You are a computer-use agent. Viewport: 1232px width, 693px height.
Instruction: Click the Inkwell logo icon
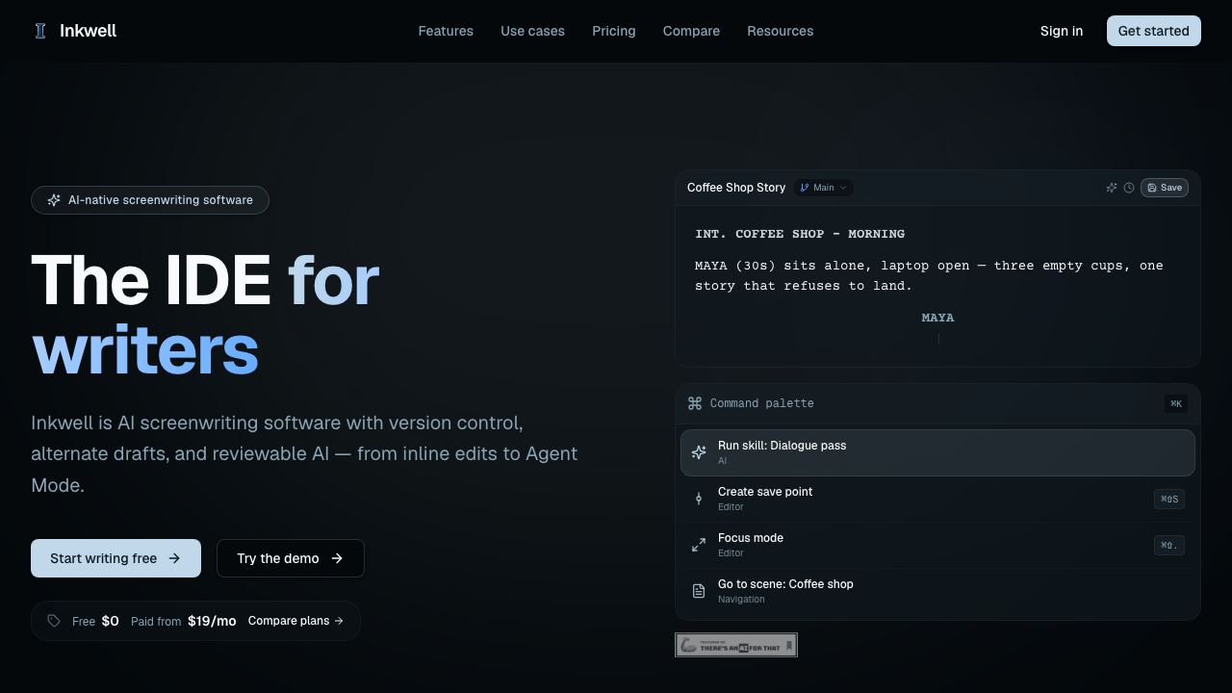[40, 31]
